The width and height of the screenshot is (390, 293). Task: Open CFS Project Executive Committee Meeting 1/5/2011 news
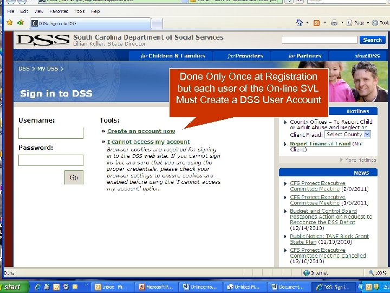click(317, 200)
